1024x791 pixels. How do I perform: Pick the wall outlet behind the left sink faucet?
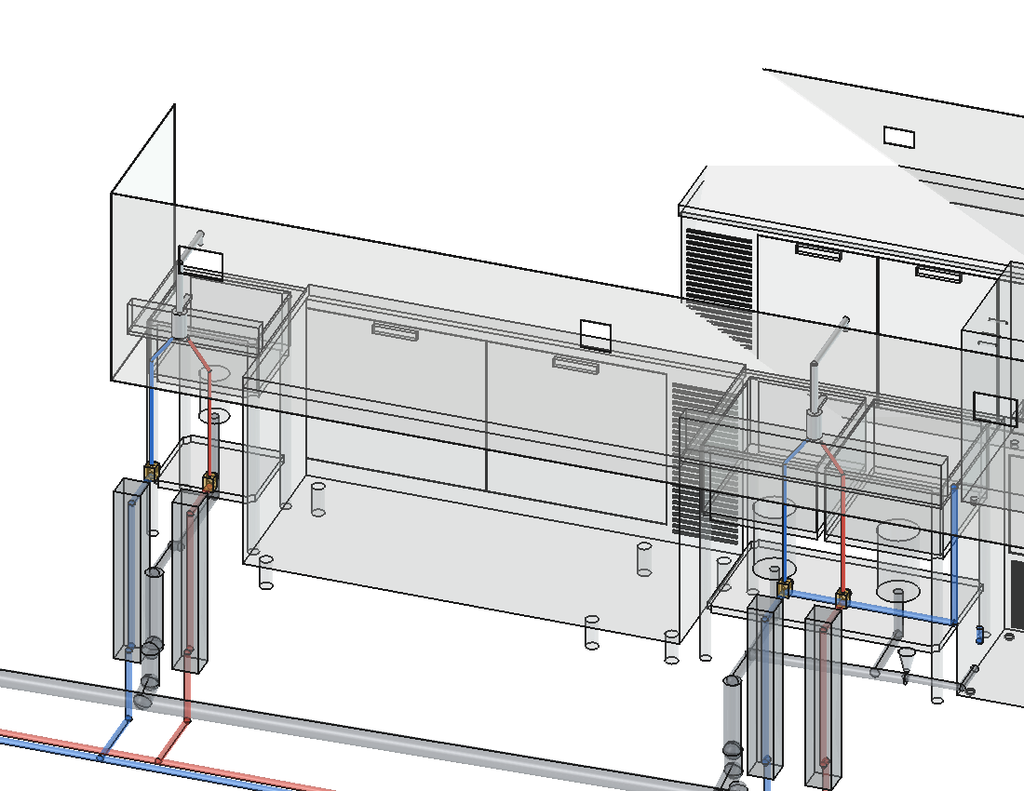click(201, 263)
